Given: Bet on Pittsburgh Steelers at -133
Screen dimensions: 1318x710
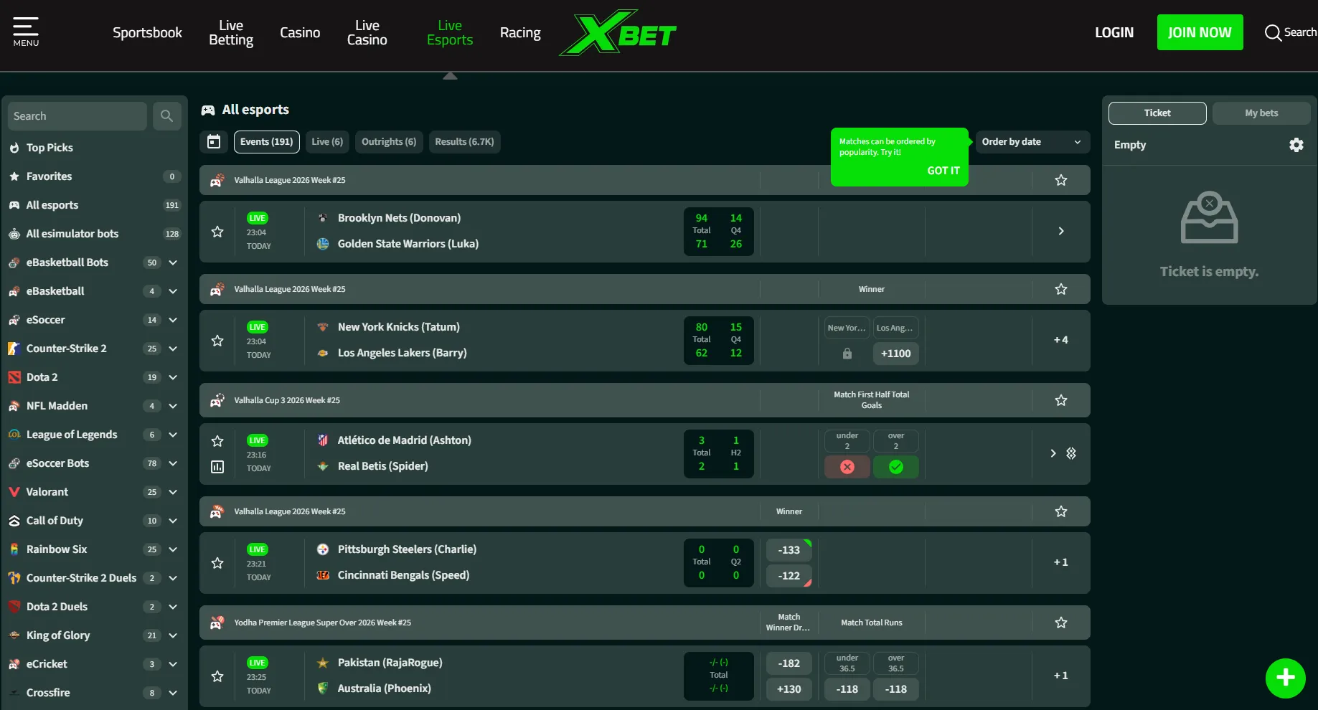Looking at the screenshot, I should 789,550.
